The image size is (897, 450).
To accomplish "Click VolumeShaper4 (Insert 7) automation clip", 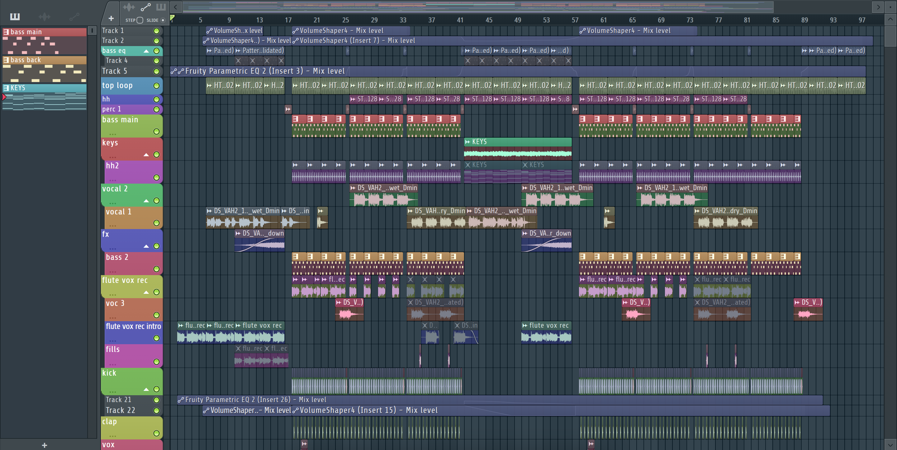I will coord(582,41).
